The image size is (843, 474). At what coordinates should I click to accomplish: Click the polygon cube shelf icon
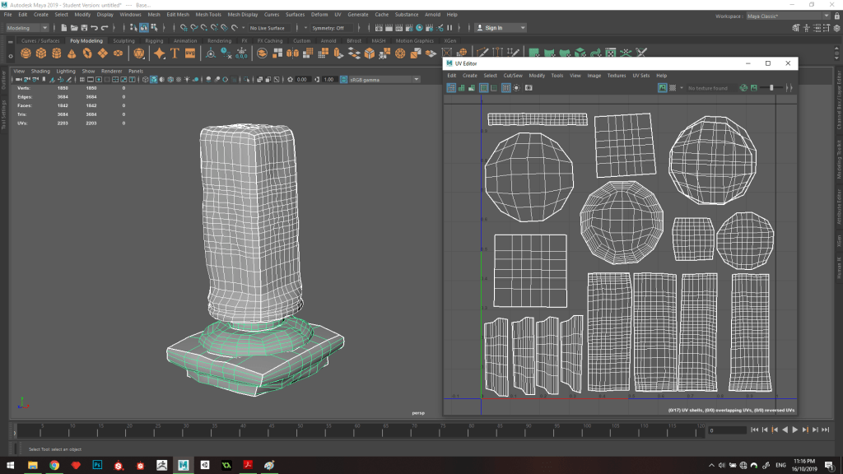point(41,53)
